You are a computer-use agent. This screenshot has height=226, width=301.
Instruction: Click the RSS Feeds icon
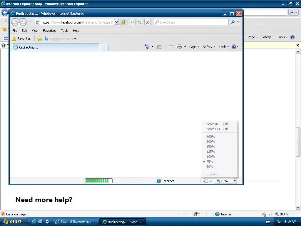(159, 47)
